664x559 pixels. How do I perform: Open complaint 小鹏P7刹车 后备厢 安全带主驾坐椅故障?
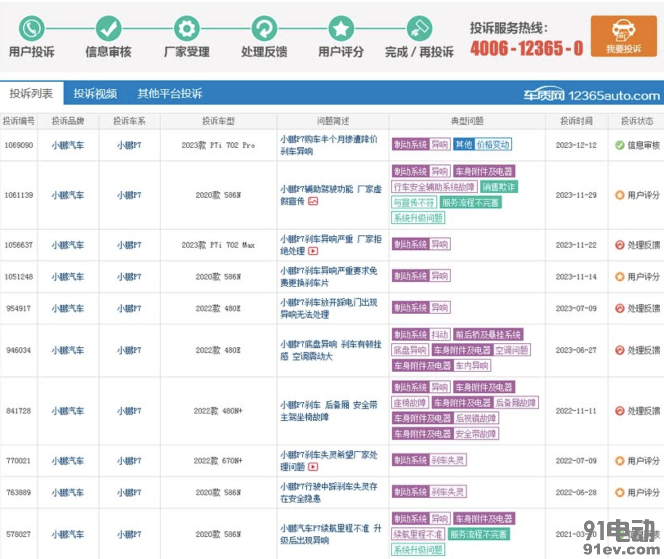(x=329, y=411)
